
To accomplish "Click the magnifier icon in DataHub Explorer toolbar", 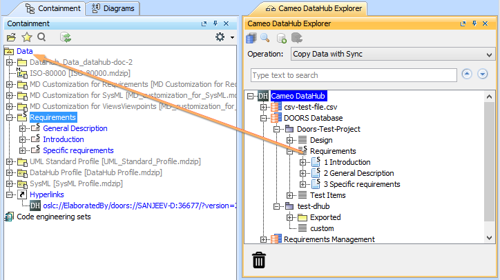I will 266,38.
